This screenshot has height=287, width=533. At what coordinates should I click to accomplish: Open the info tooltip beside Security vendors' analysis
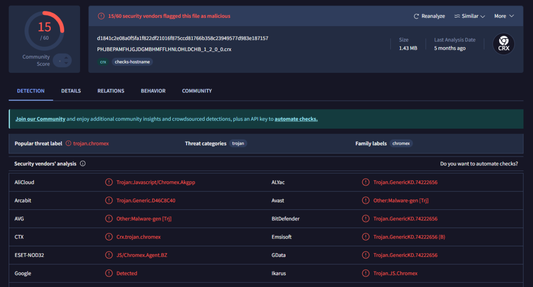(x=83, y=164)
